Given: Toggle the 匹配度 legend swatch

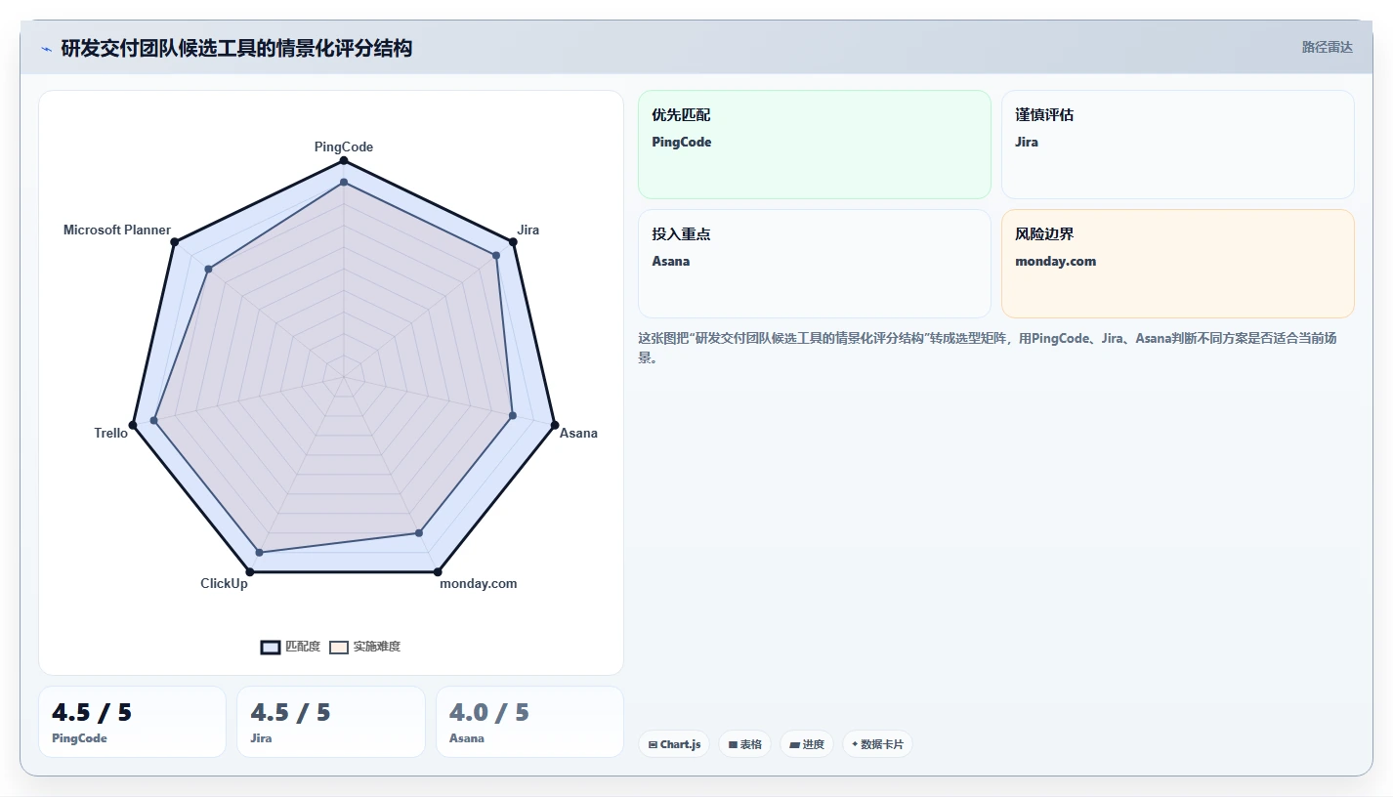Looking at the screenshot, I should click(271, 647).
